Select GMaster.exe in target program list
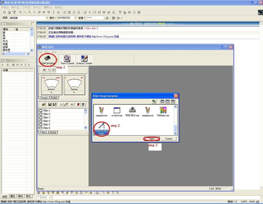Viewport: 263px width, 204px height. [163, 111]
